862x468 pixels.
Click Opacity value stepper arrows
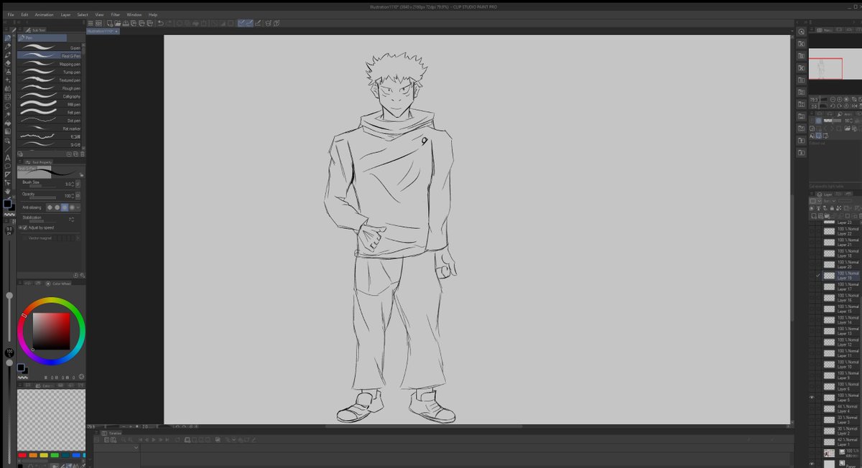(x=73, y=196)
